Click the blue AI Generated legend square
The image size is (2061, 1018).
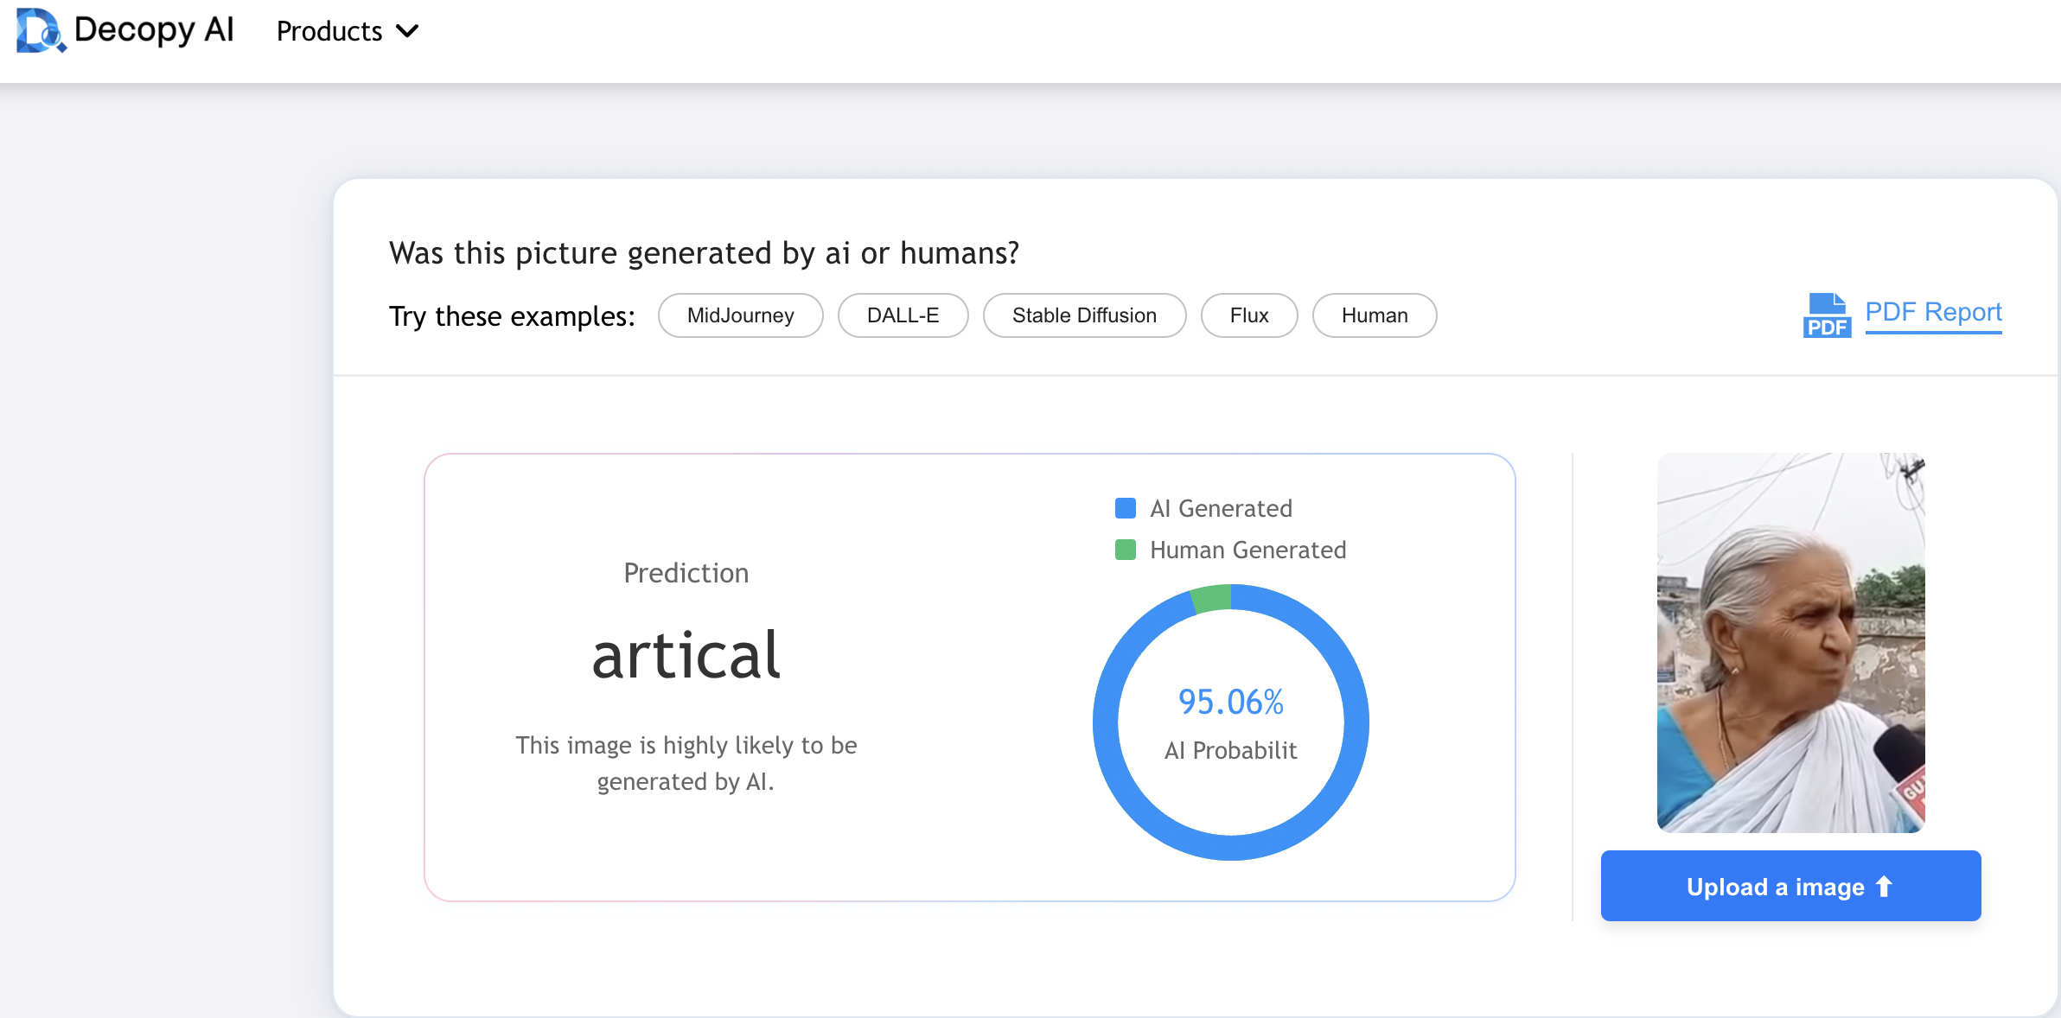coord(1125,508)
